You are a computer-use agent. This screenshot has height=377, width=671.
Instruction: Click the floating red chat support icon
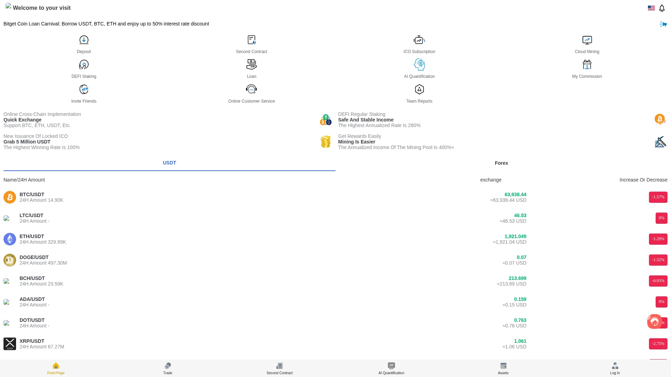pos(655,321)
